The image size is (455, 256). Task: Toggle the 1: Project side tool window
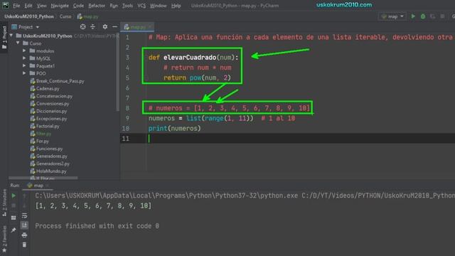tap(4, 38)
